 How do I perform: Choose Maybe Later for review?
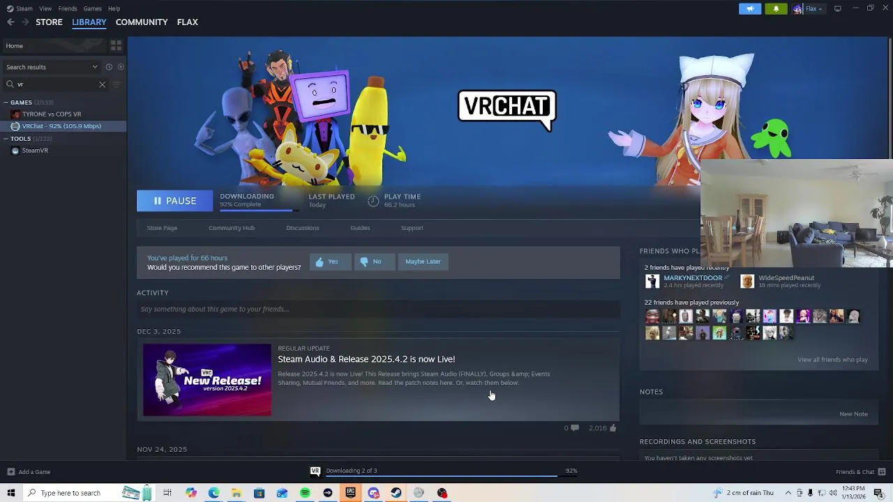click(423, 261)
